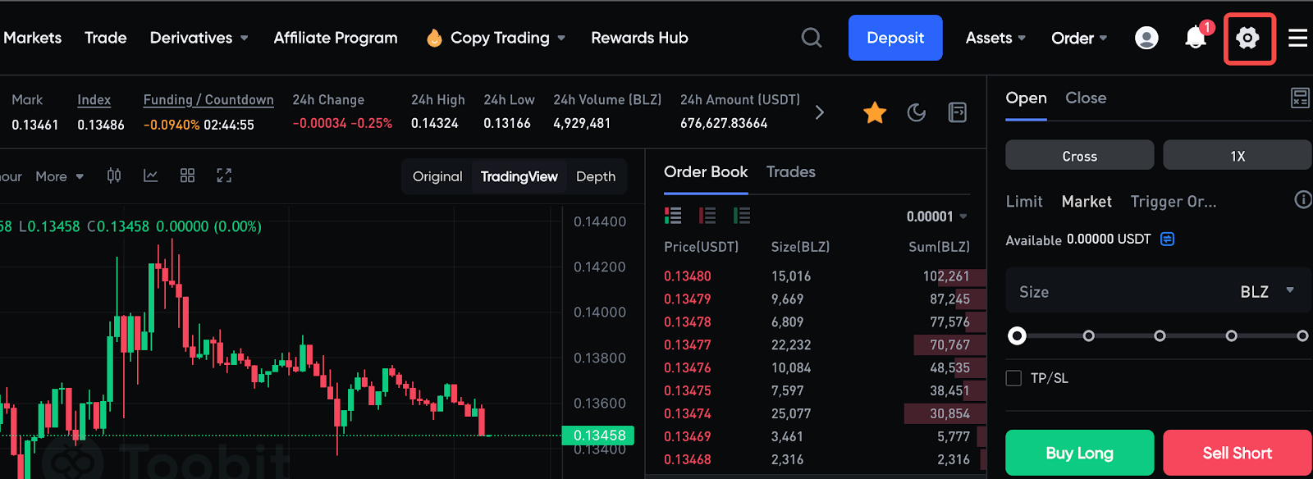Switch chart to Original view

pyautogui.click(x=437, y=176)
